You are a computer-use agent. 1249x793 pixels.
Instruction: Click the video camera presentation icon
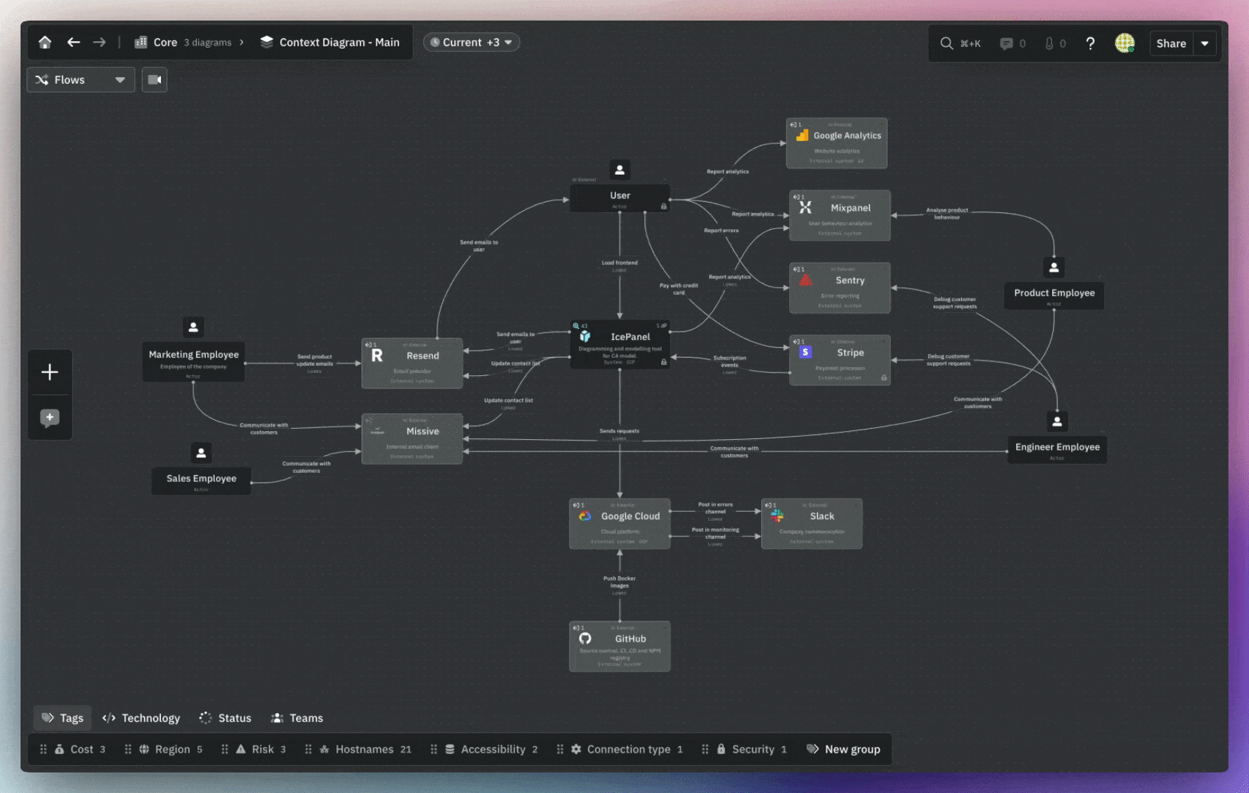(x=154, y=80)
